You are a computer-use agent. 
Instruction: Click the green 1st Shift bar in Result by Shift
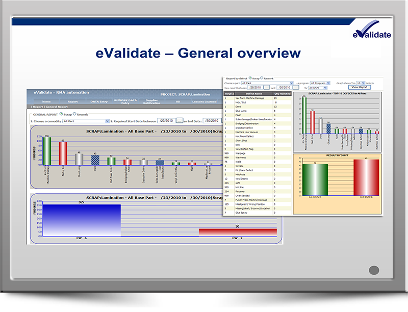315,179
